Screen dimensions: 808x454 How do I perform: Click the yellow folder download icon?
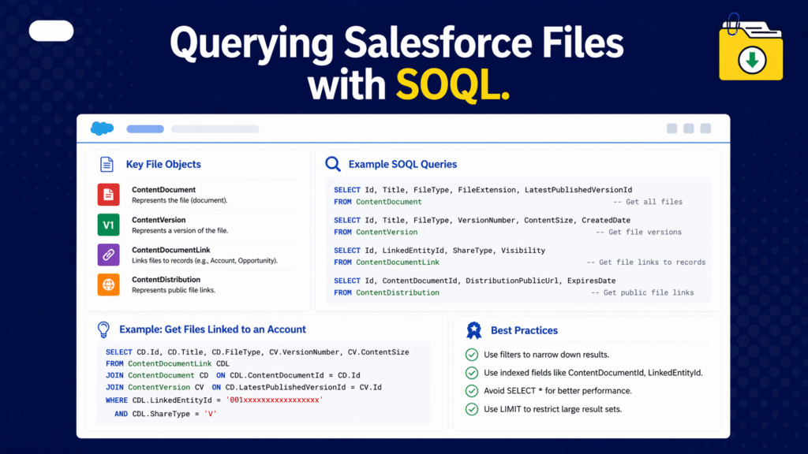tap(751, 48)
